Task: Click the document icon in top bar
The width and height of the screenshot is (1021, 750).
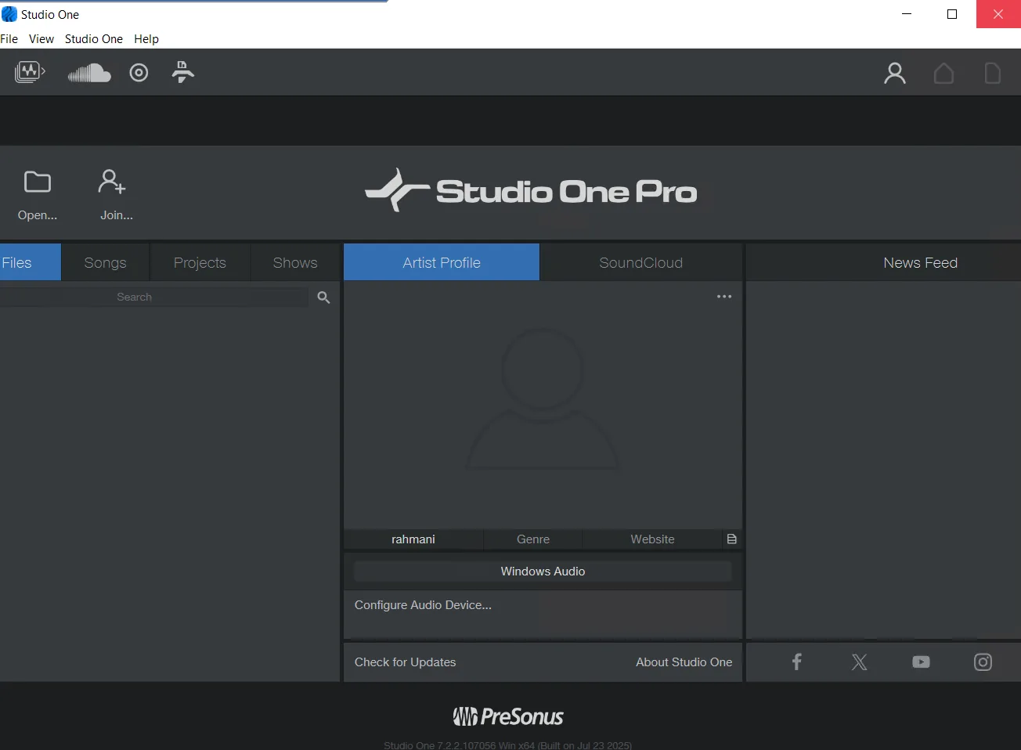Action: [x=992, y=73]
